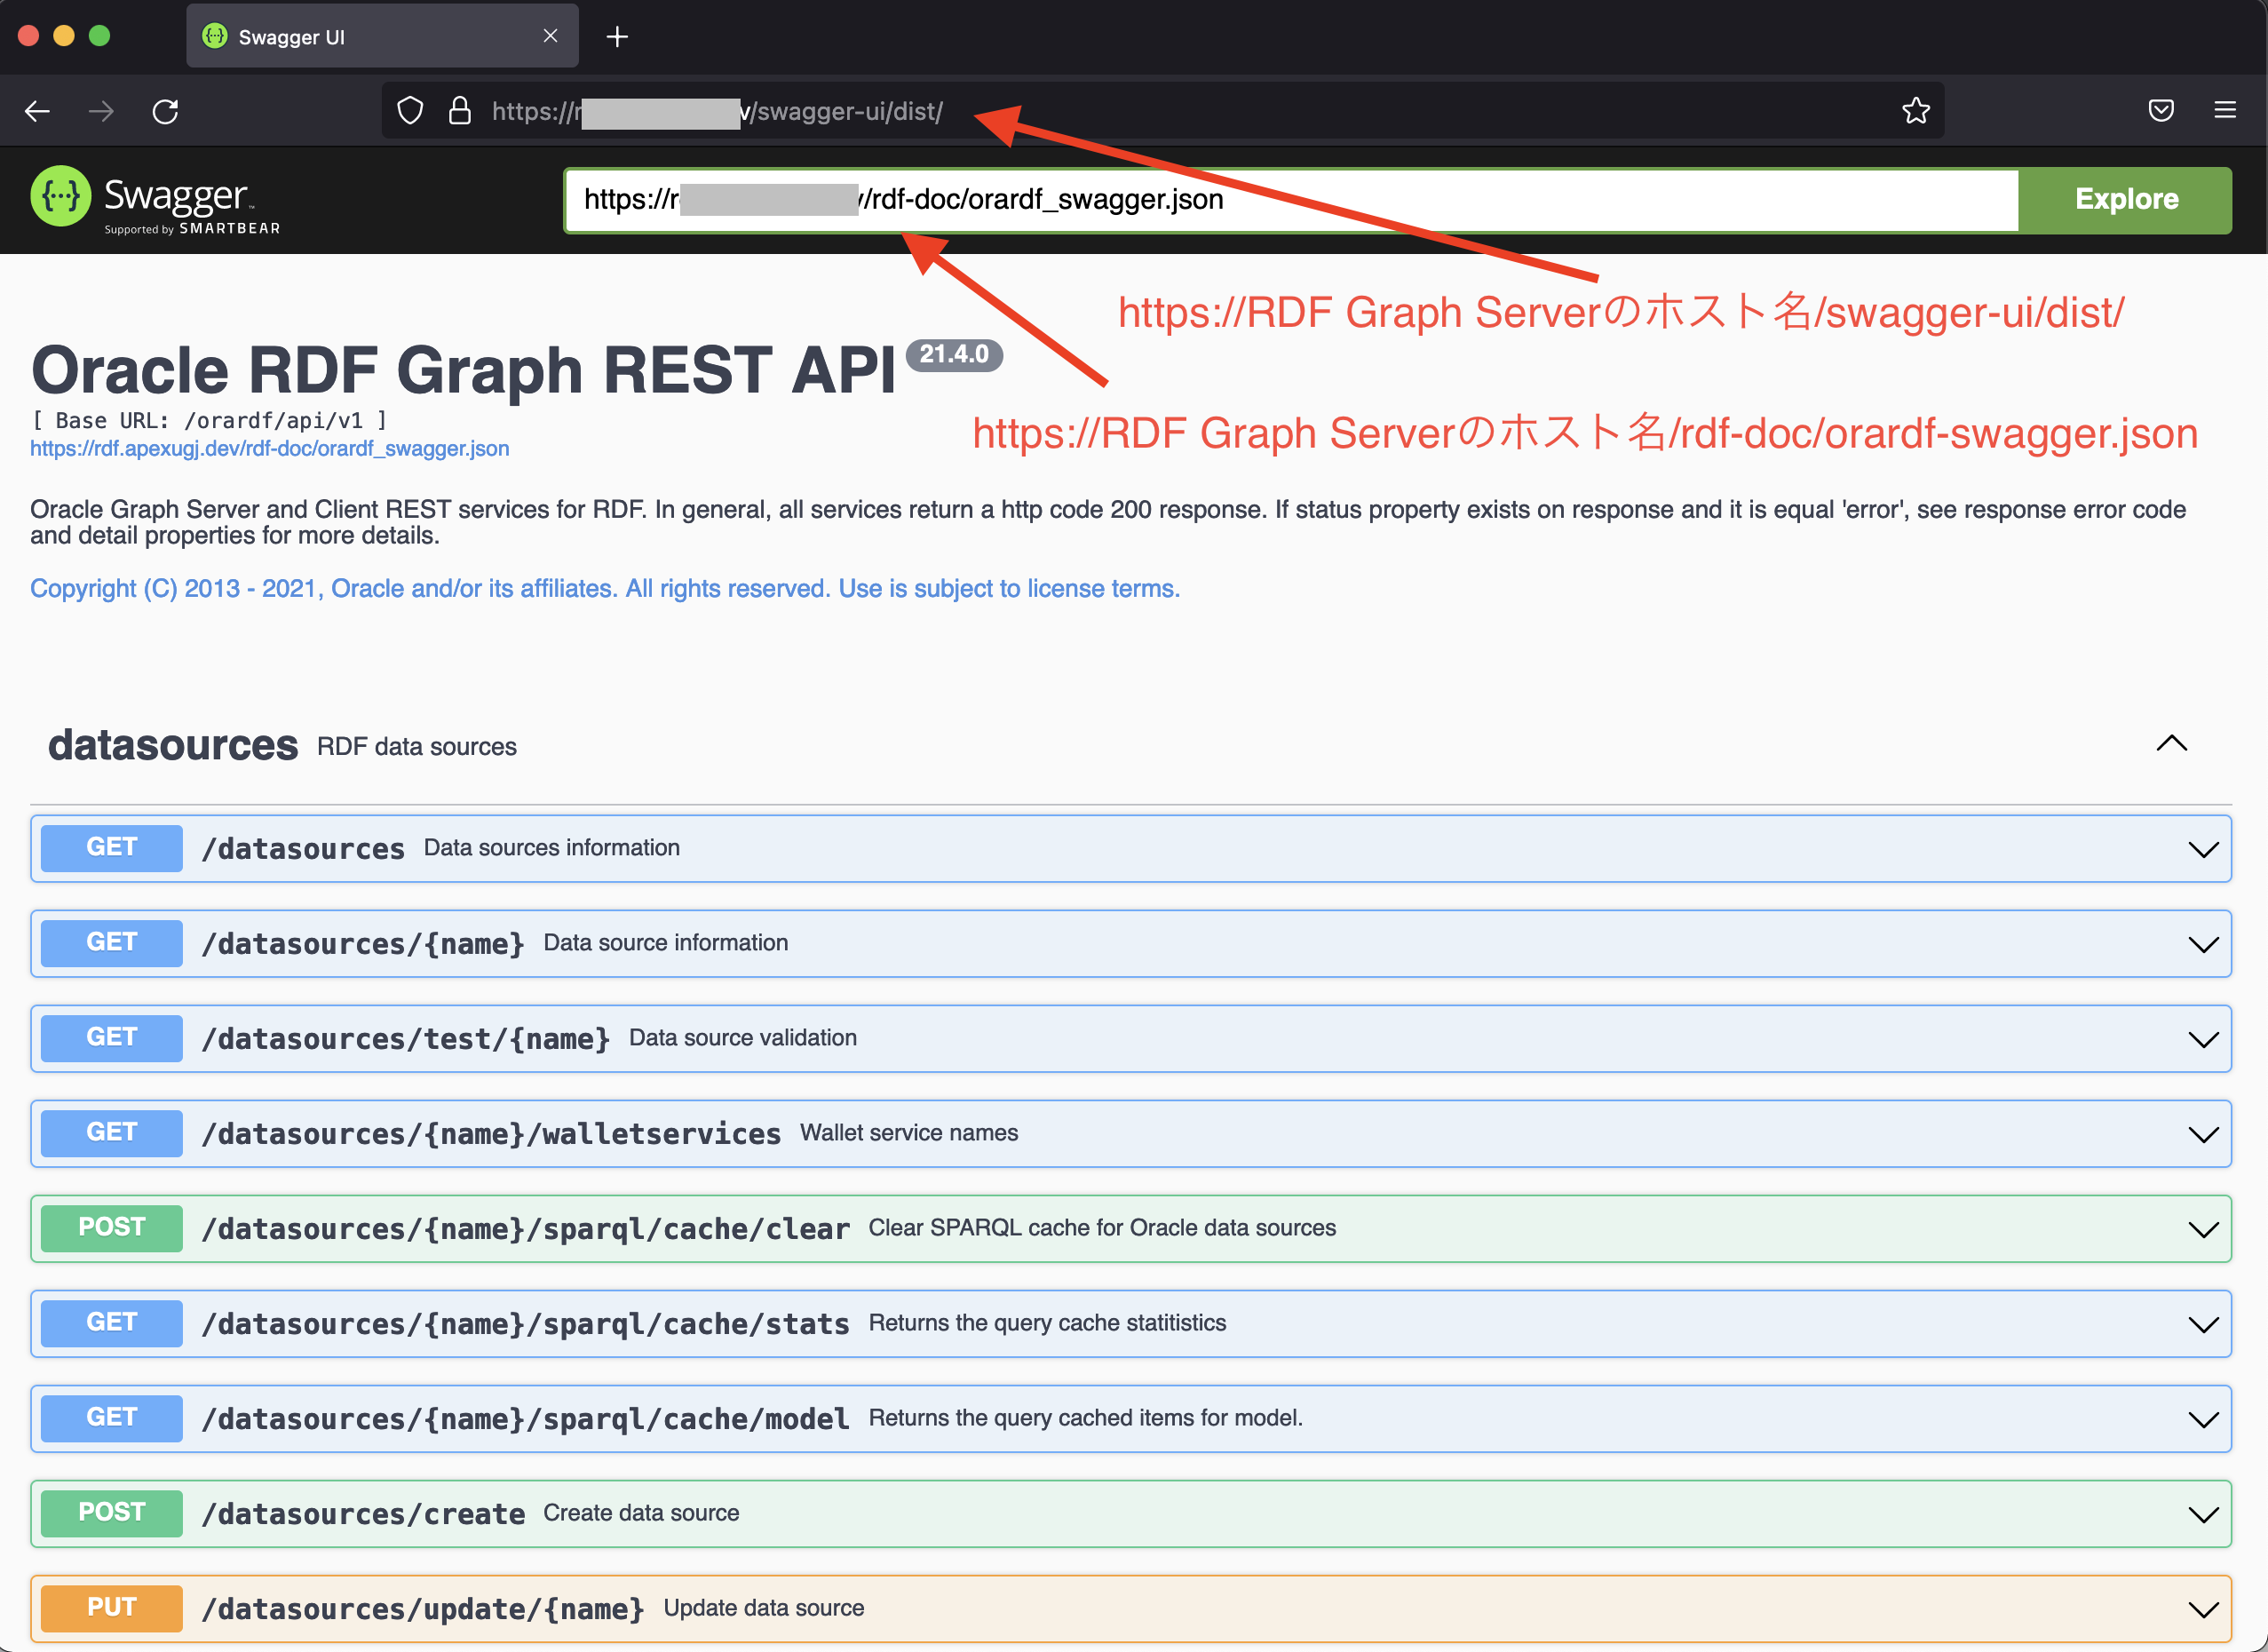Expand POST sparql/cache/clear chevron
The image size is (2268, 1652).
(x=2204, y=1230)
